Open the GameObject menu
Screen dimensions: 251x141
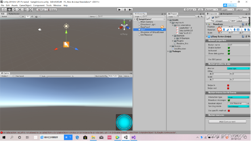(25, 5)
